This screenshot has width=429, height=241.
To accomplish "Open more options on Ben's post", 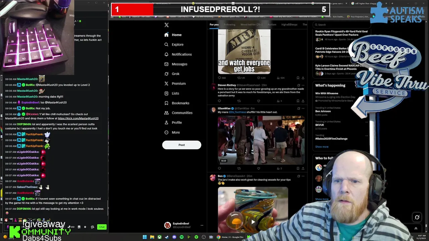I will (303, 176).
